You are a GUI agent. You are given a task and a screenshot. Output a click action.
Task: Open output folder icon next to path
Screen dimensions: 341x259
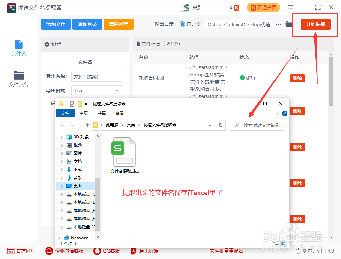pos(288,24)
